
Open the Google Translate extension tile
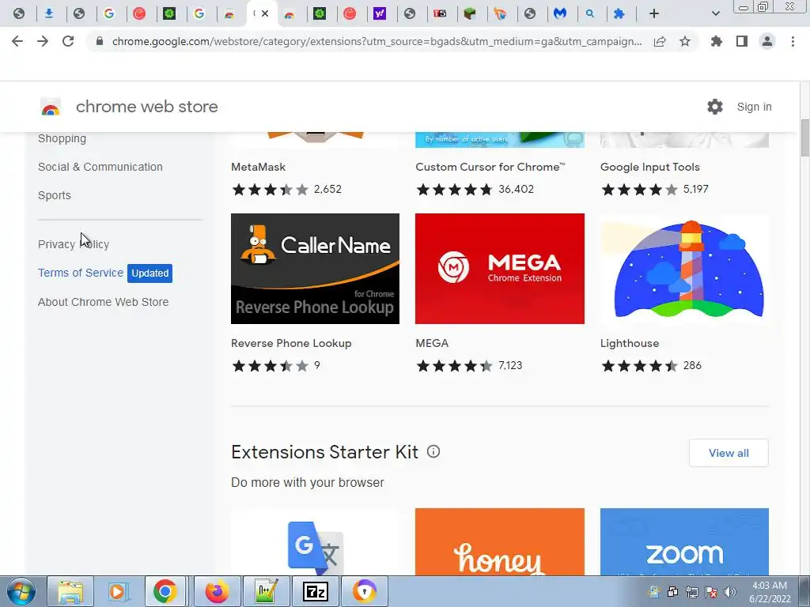tap(315, 542)
